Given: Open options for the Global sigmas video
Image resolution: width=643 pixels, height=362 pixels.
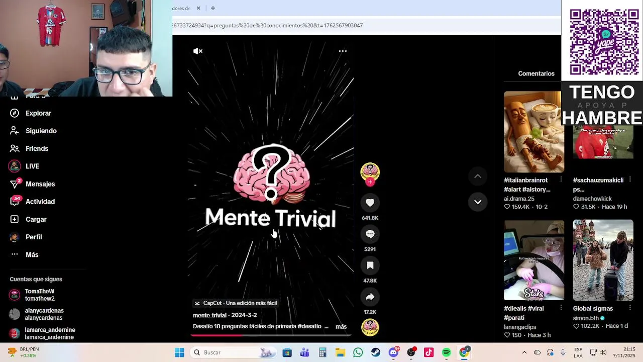Looking at the screenshot, I should 630,308.
